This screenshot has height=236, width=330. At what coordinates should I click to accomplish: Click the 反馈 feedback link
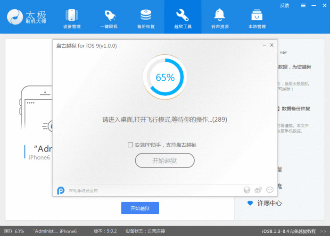pos(284,6)
